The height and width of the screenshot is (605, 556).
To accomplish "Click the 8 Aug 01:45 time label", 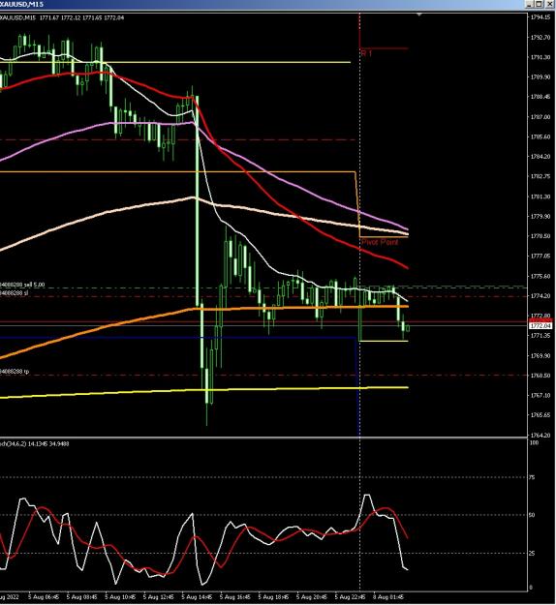I will [x=388, y=597].
